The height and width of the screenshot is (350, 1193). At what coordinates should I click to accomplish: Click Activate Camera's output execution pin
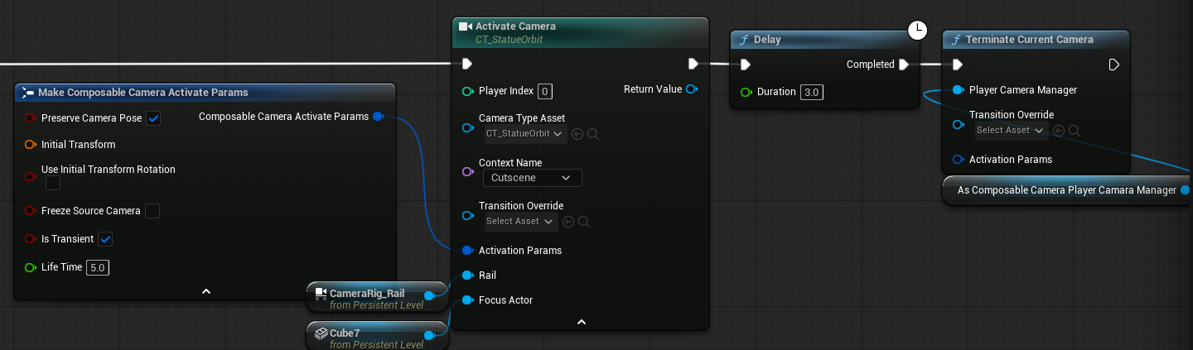coord(693,65)
